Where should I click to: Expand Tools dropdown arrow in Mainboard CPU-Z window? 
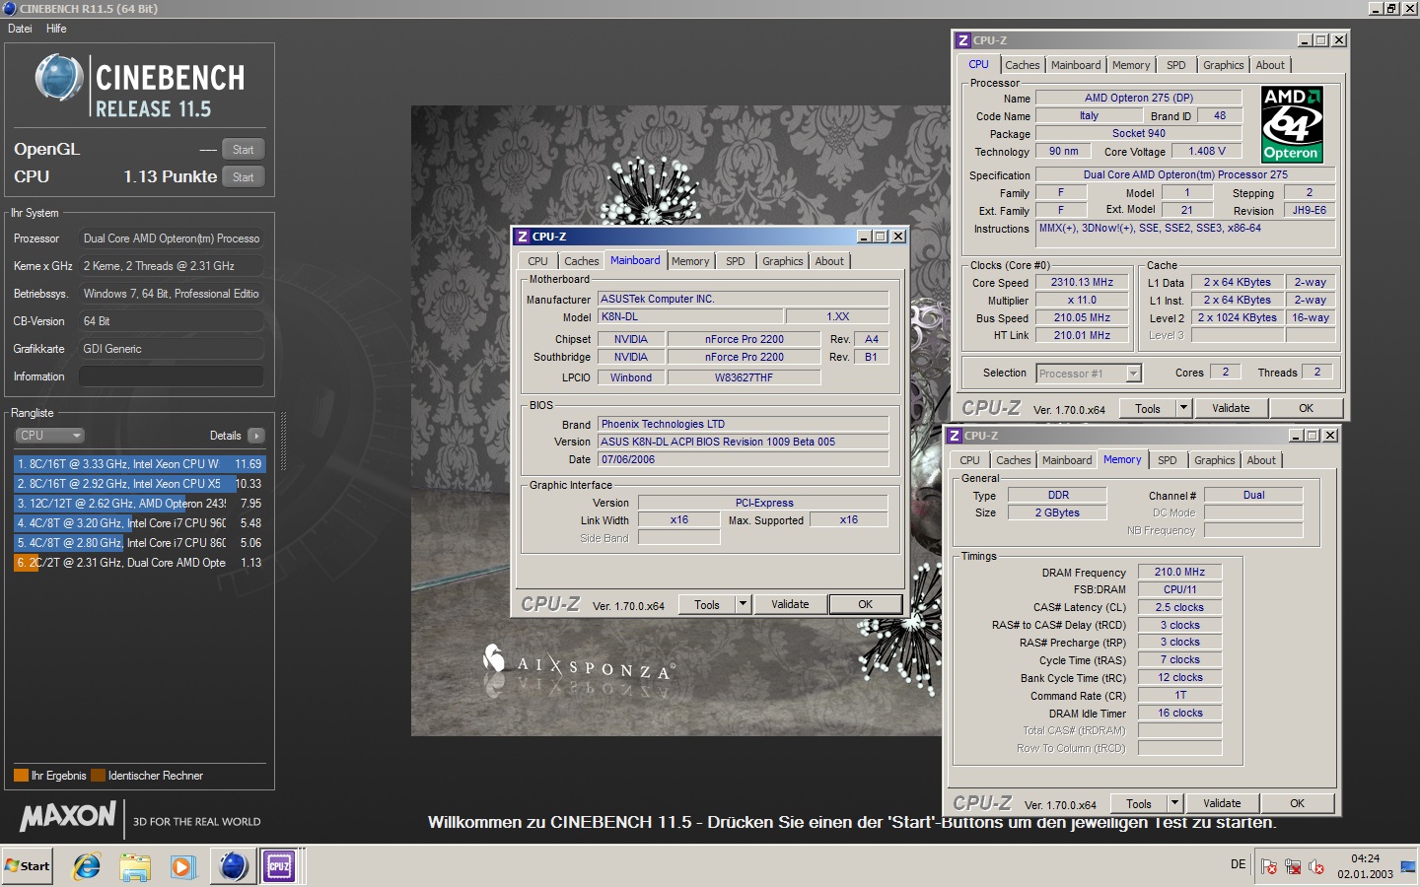point(744,605)
